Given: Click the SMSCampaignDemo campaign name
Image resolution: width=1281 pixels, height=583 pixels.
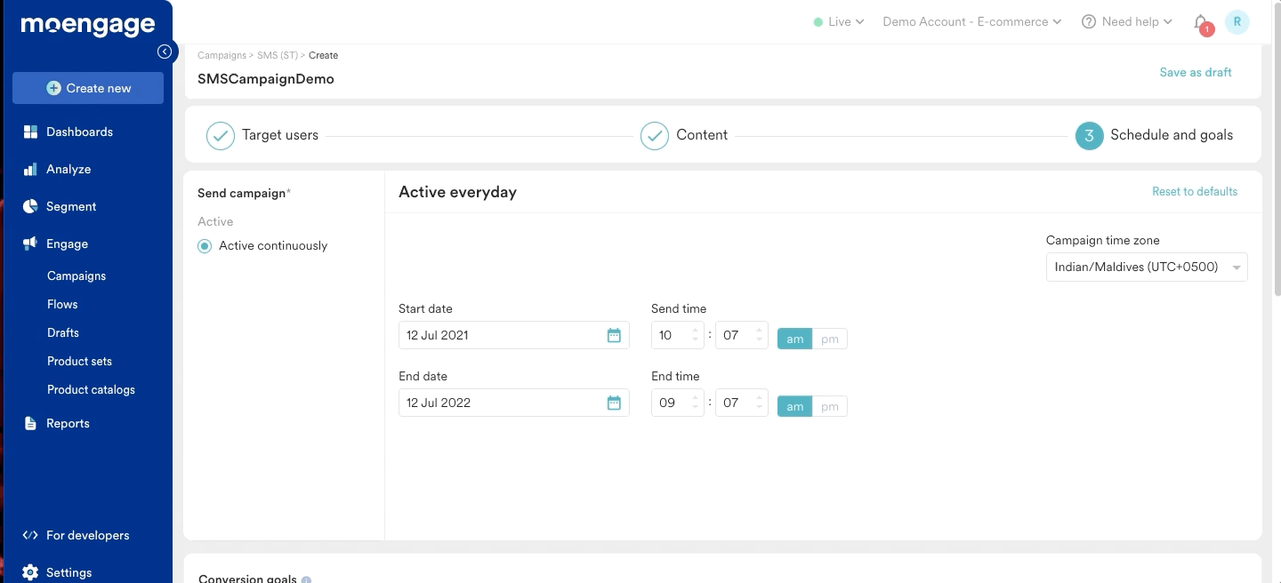Looking at the screenshot, I should 266,78.
